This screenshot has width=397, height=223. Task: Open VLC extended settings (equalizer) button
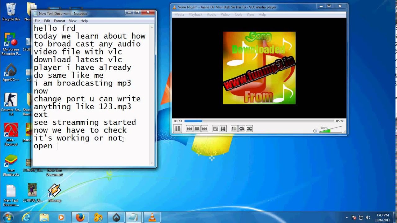223,129
